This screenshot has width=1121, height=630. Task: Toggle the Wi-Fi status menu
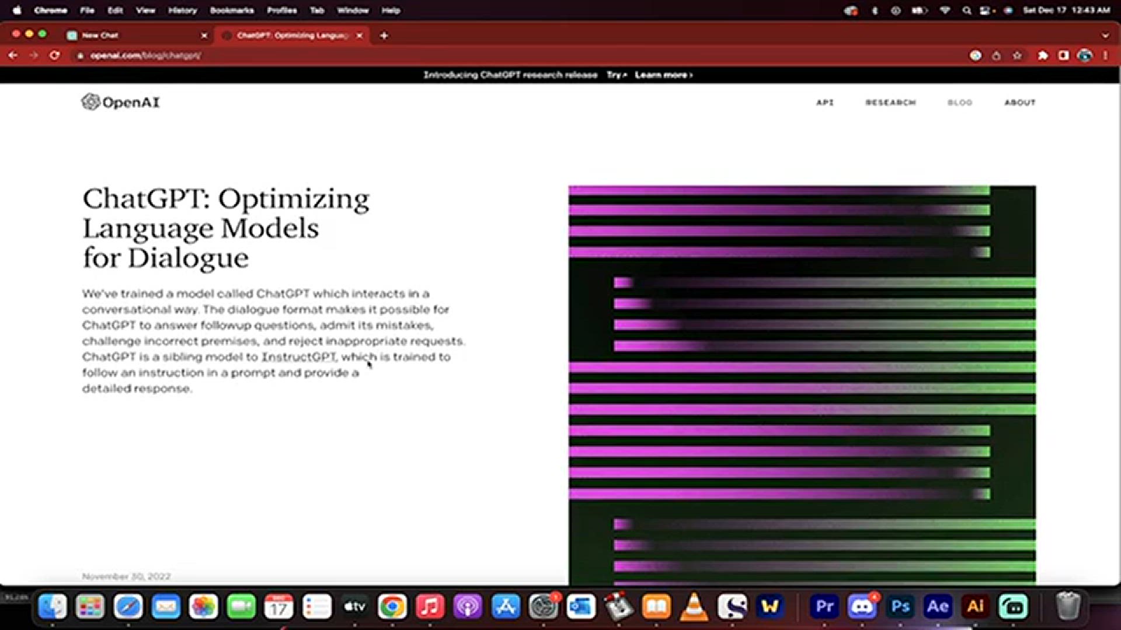tap(945, 10)
